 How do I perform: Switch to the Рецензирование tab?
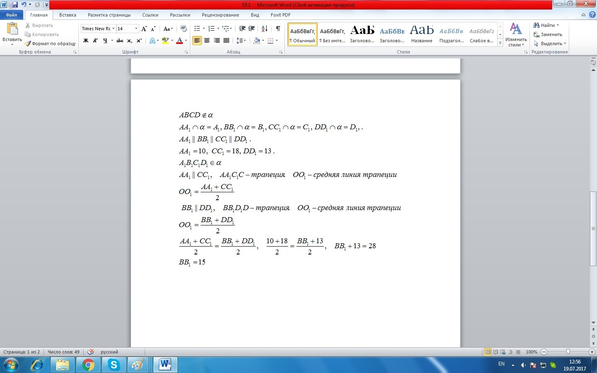(220, 15)
